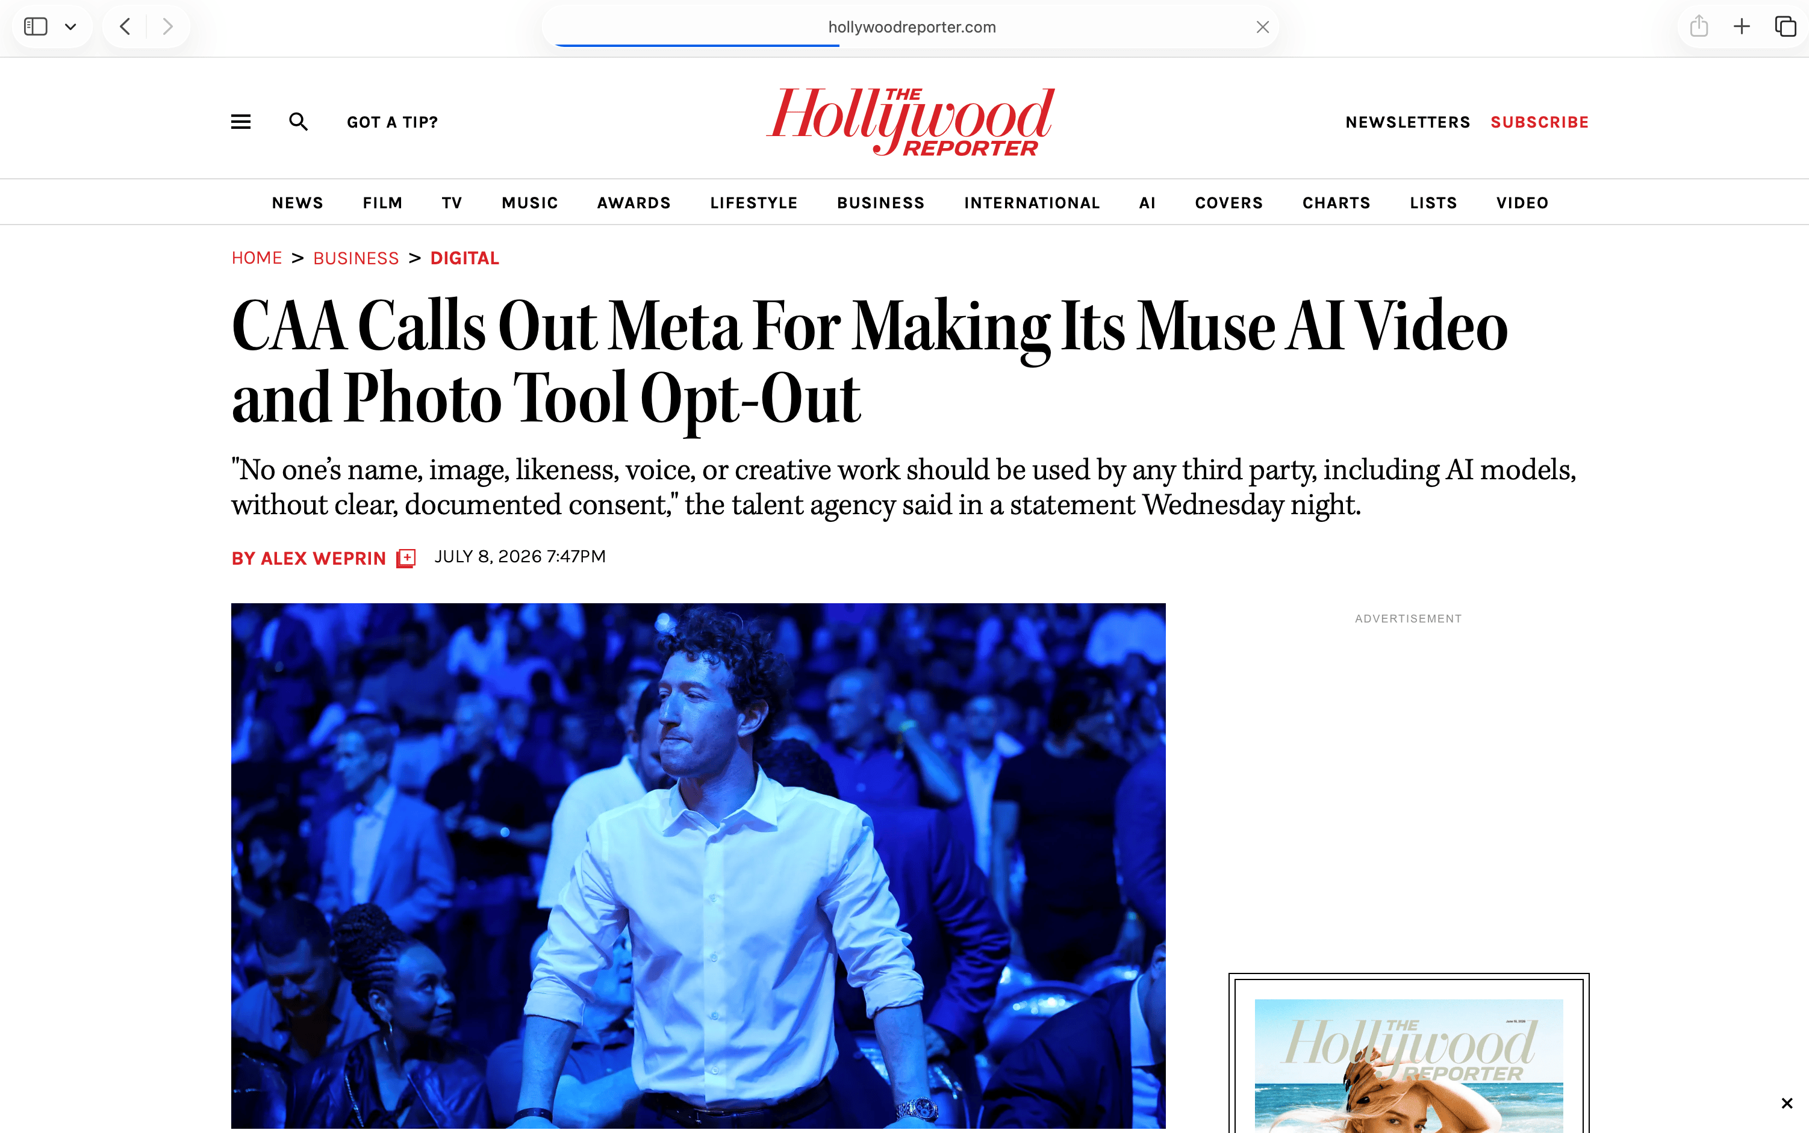Screen dimensions: 1809x1133
Task: Open a new tab with plus icon
Action: [x=1742, y=27]
